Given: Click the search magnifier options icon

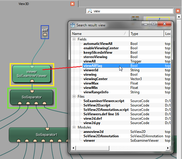Looking at the screenshot, I should (90, 11).
